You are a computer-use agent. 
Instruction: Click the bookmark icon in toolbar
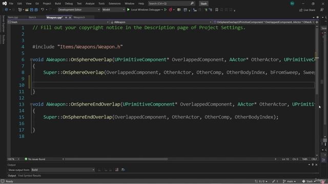click(x=217, y=10)
